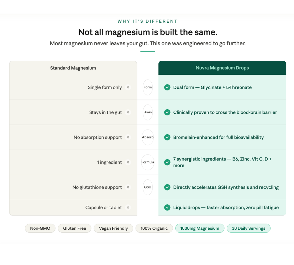Click the X icon beside No absorption support

(x=128, y=137)
